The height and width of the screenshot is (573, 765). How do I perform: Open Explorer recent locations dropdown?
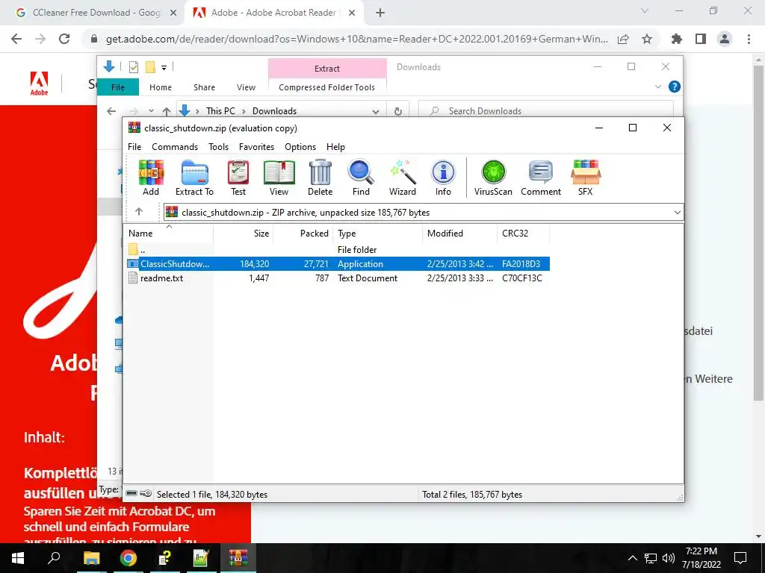(x=151, y=111)
